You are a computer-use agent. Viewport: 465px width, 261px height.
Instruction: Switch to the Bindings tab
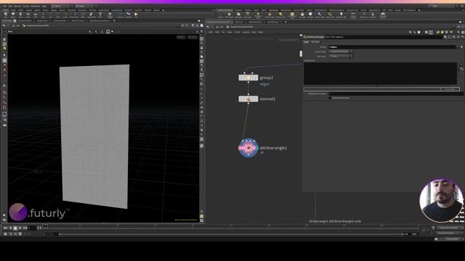click(315, 42)
